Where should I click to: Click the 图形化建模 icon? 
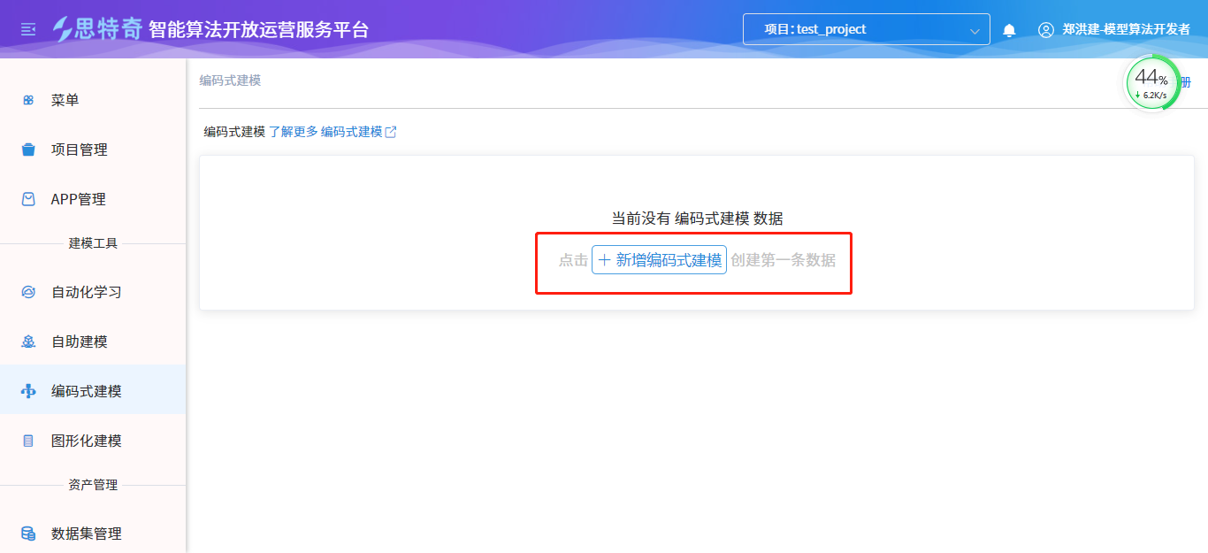(28, 441)
